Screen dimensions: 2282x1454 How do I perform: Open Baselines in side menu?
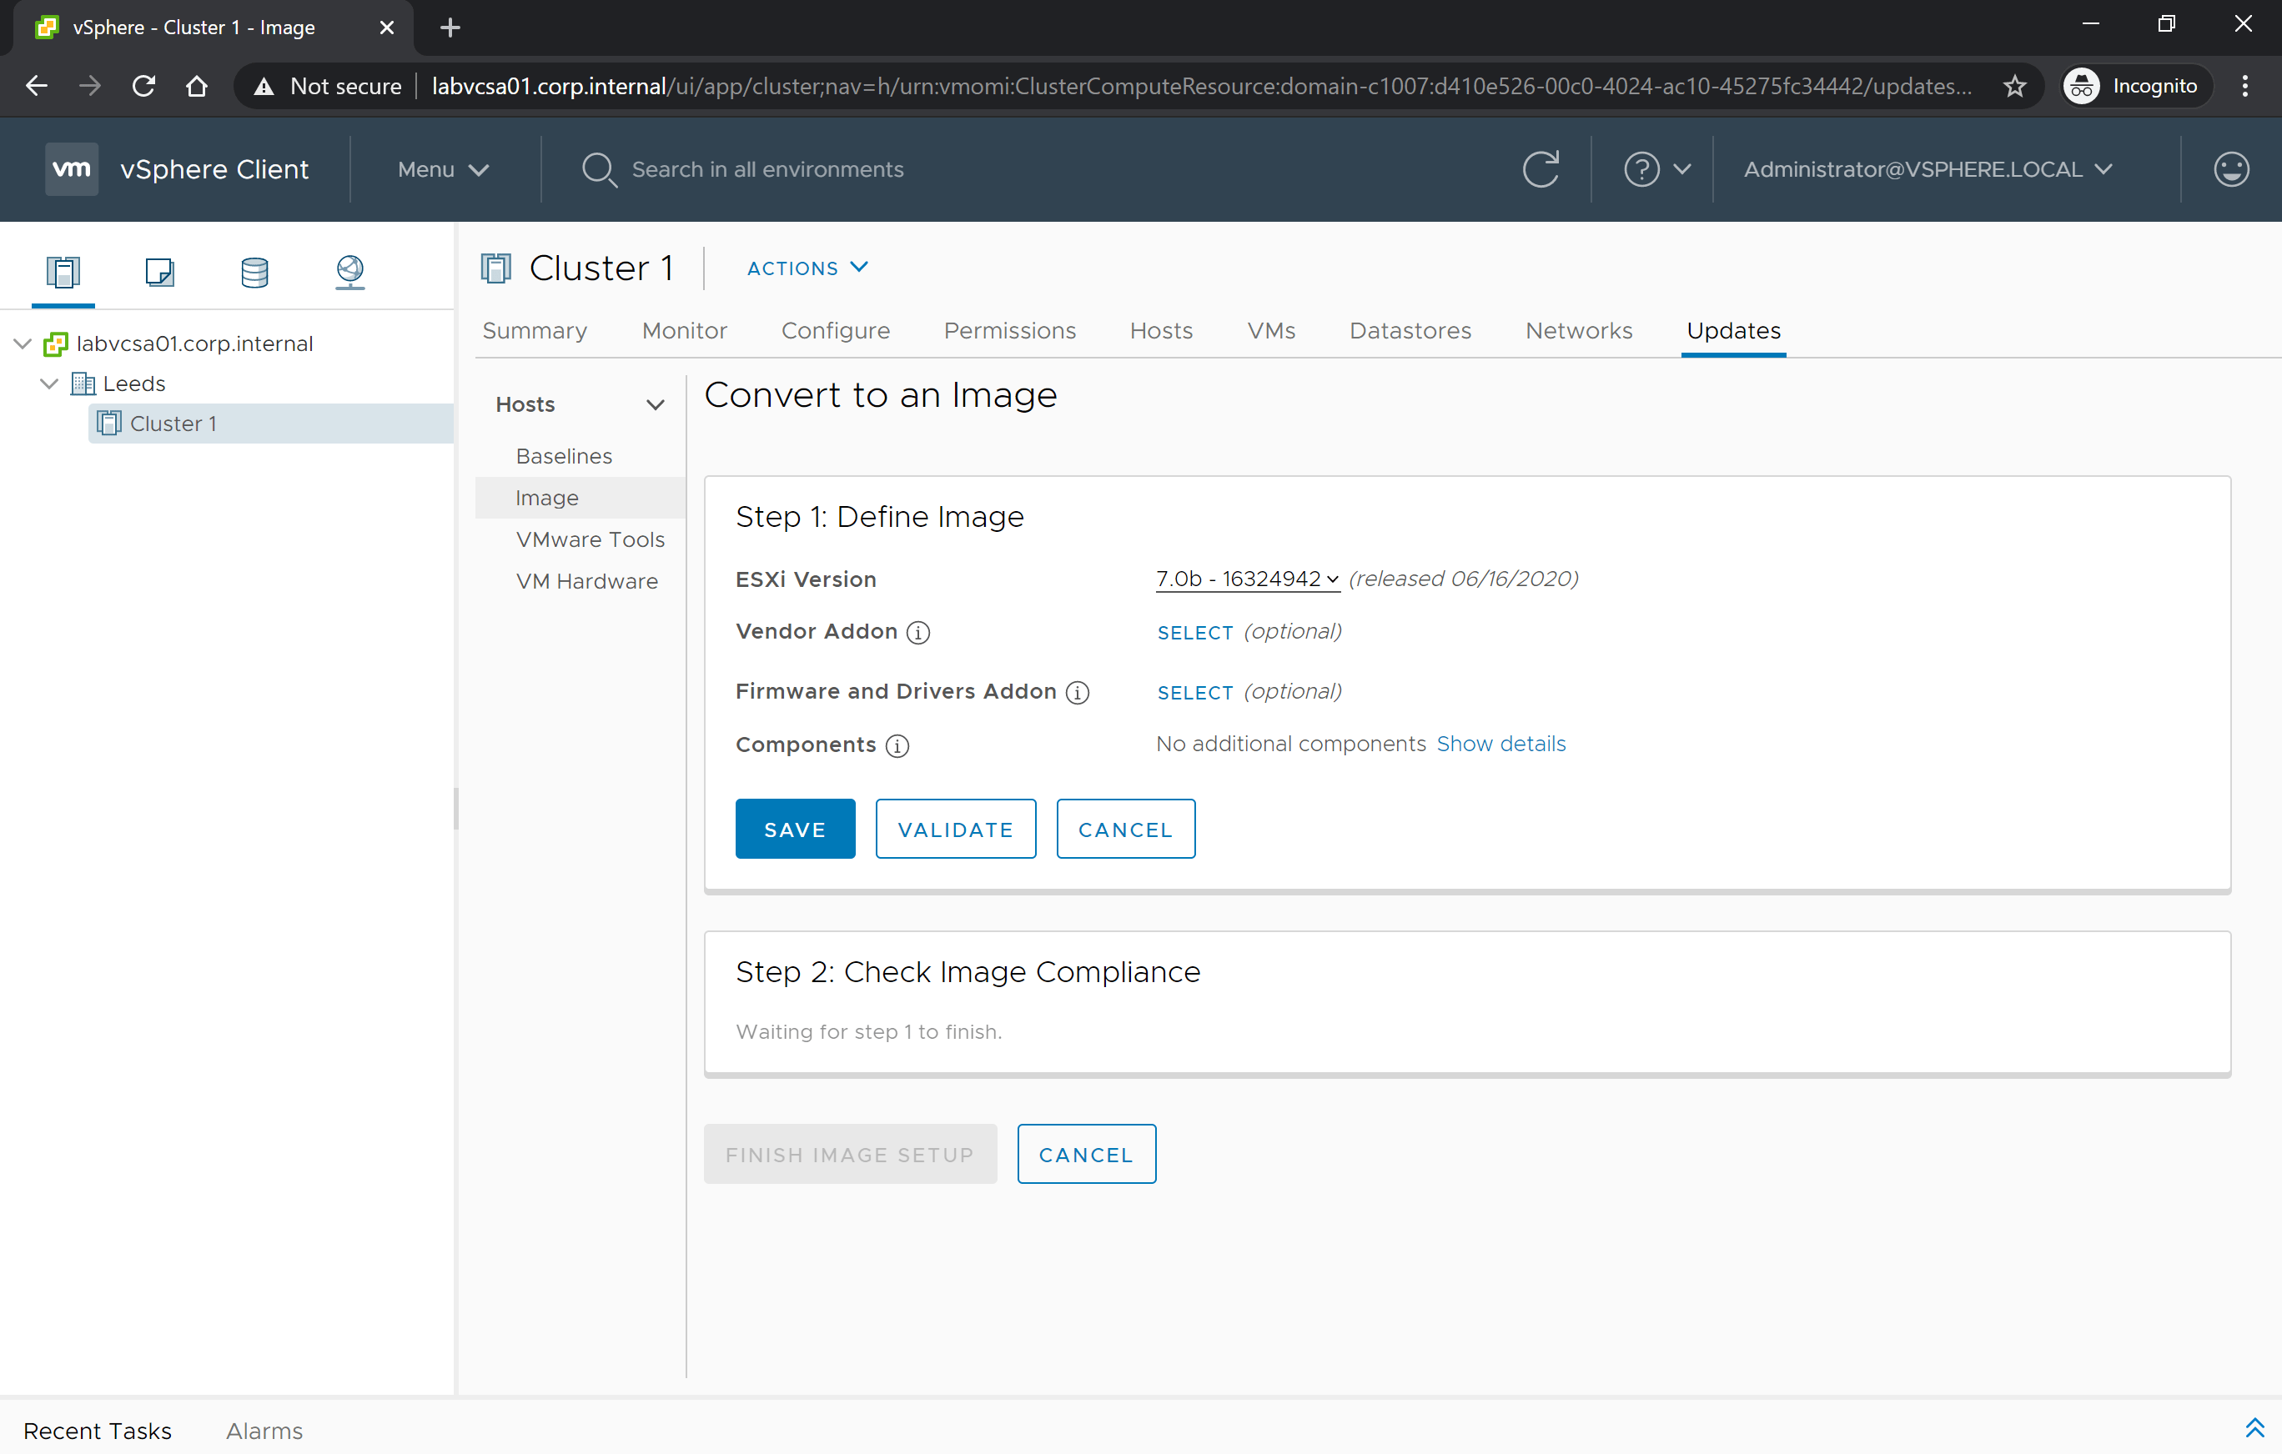(x=564, y=457)
